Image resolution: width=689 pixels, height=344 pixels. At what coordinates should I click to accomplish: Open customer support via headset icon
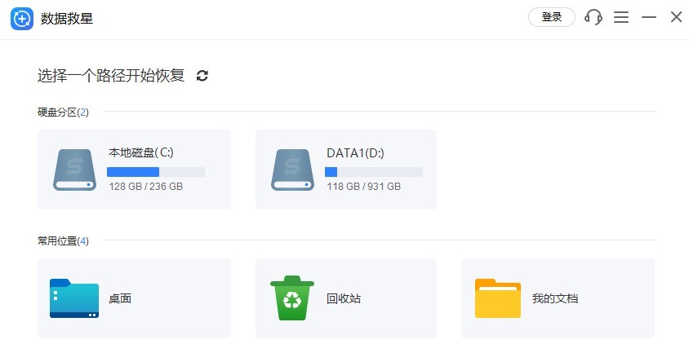click(593, 17)
